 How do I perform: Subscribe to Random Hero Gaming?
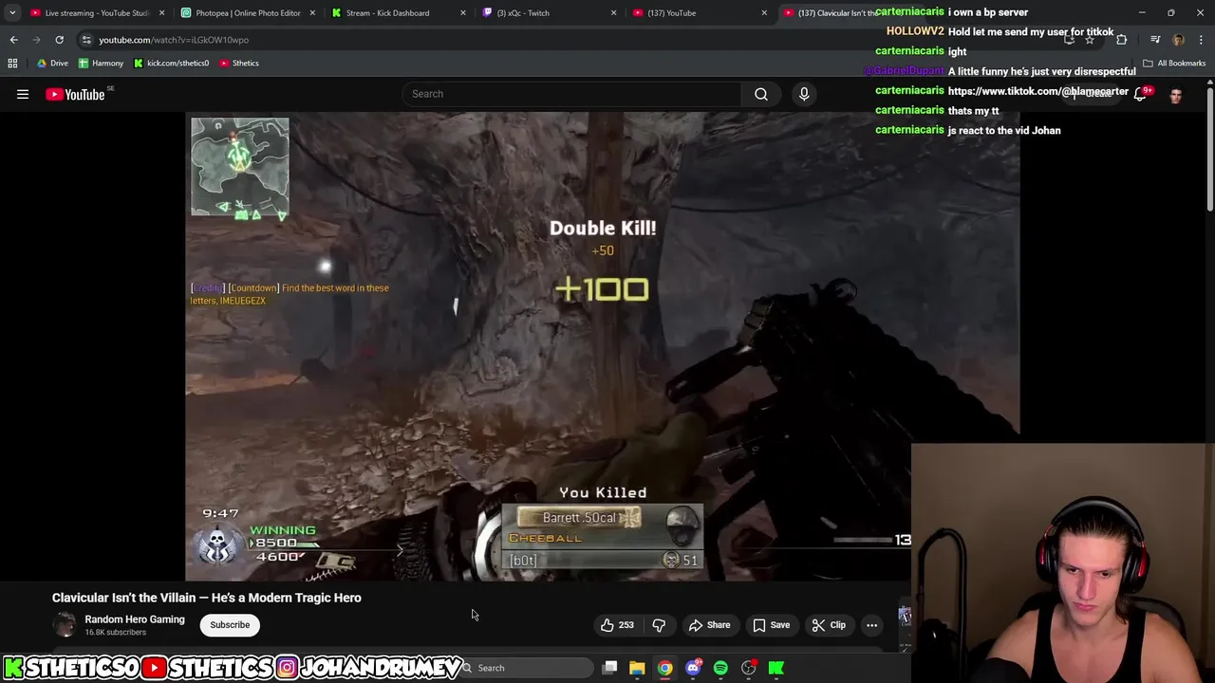(230, 625)
